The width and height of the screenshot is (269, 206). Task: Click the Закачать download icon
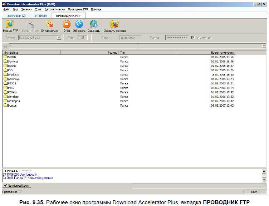tap(94, 24)
